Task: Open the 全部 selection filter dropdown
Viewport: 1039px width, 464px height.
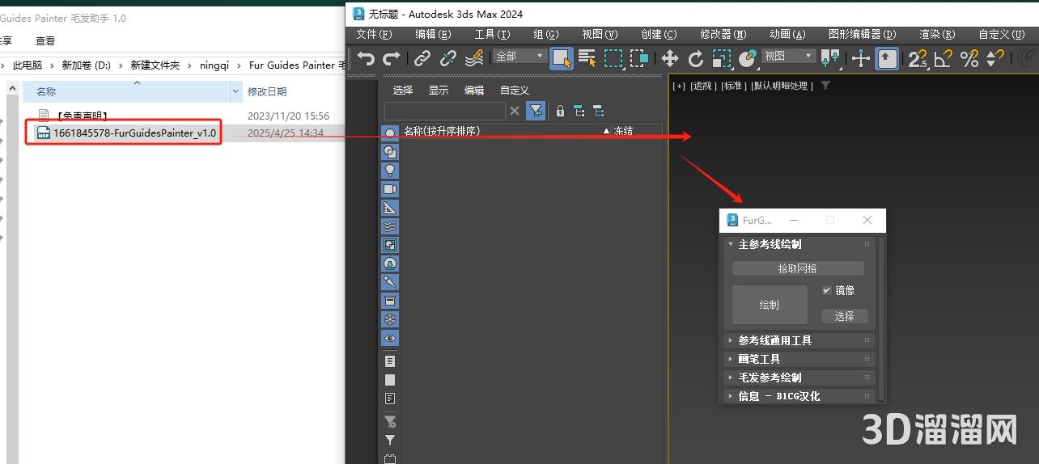Action: point(519,56)
